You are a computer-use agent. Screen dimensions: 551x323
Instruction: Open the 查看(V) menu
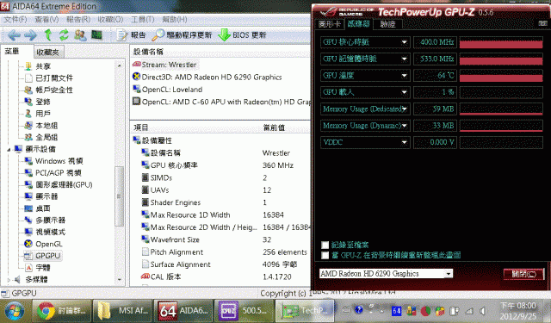coord(46,19)
